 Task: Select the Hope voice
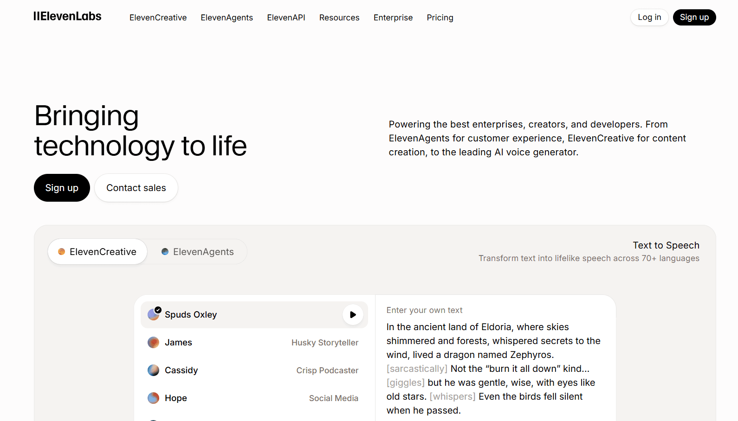click(x=254, y=398)
